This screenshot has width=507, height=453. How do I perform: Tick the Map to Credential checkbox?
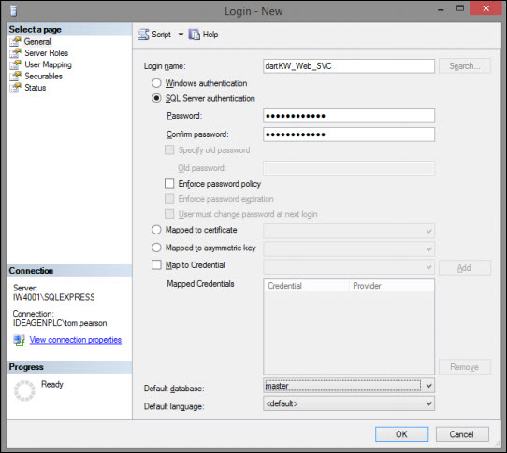pos(156,265)
